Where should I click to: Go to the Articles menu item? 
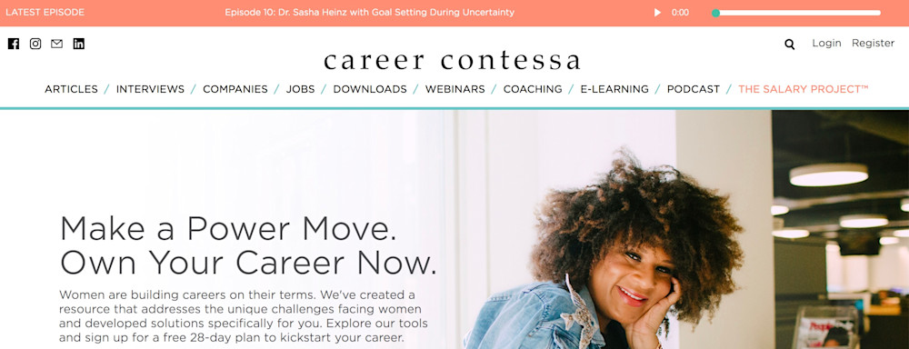(x=71, y=89)
